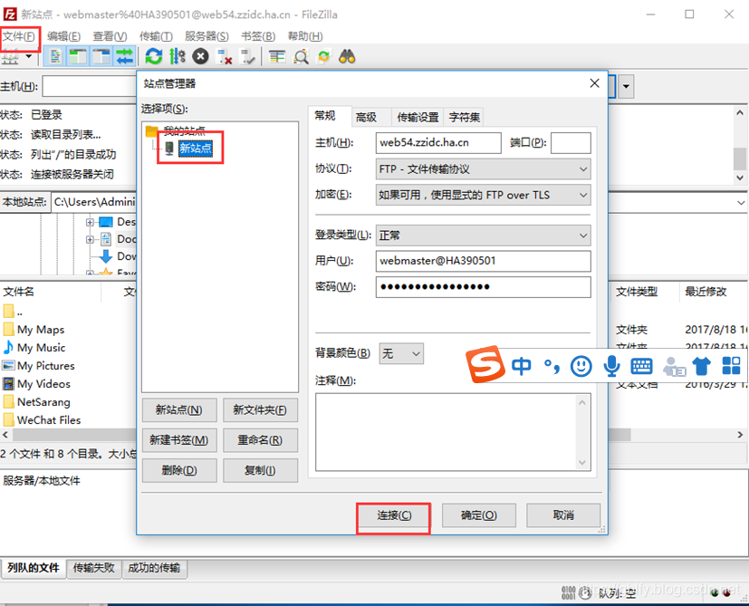Screen dimensions: 749x606
Task: Toggle remote directory tree display
Action: (101, 57)
